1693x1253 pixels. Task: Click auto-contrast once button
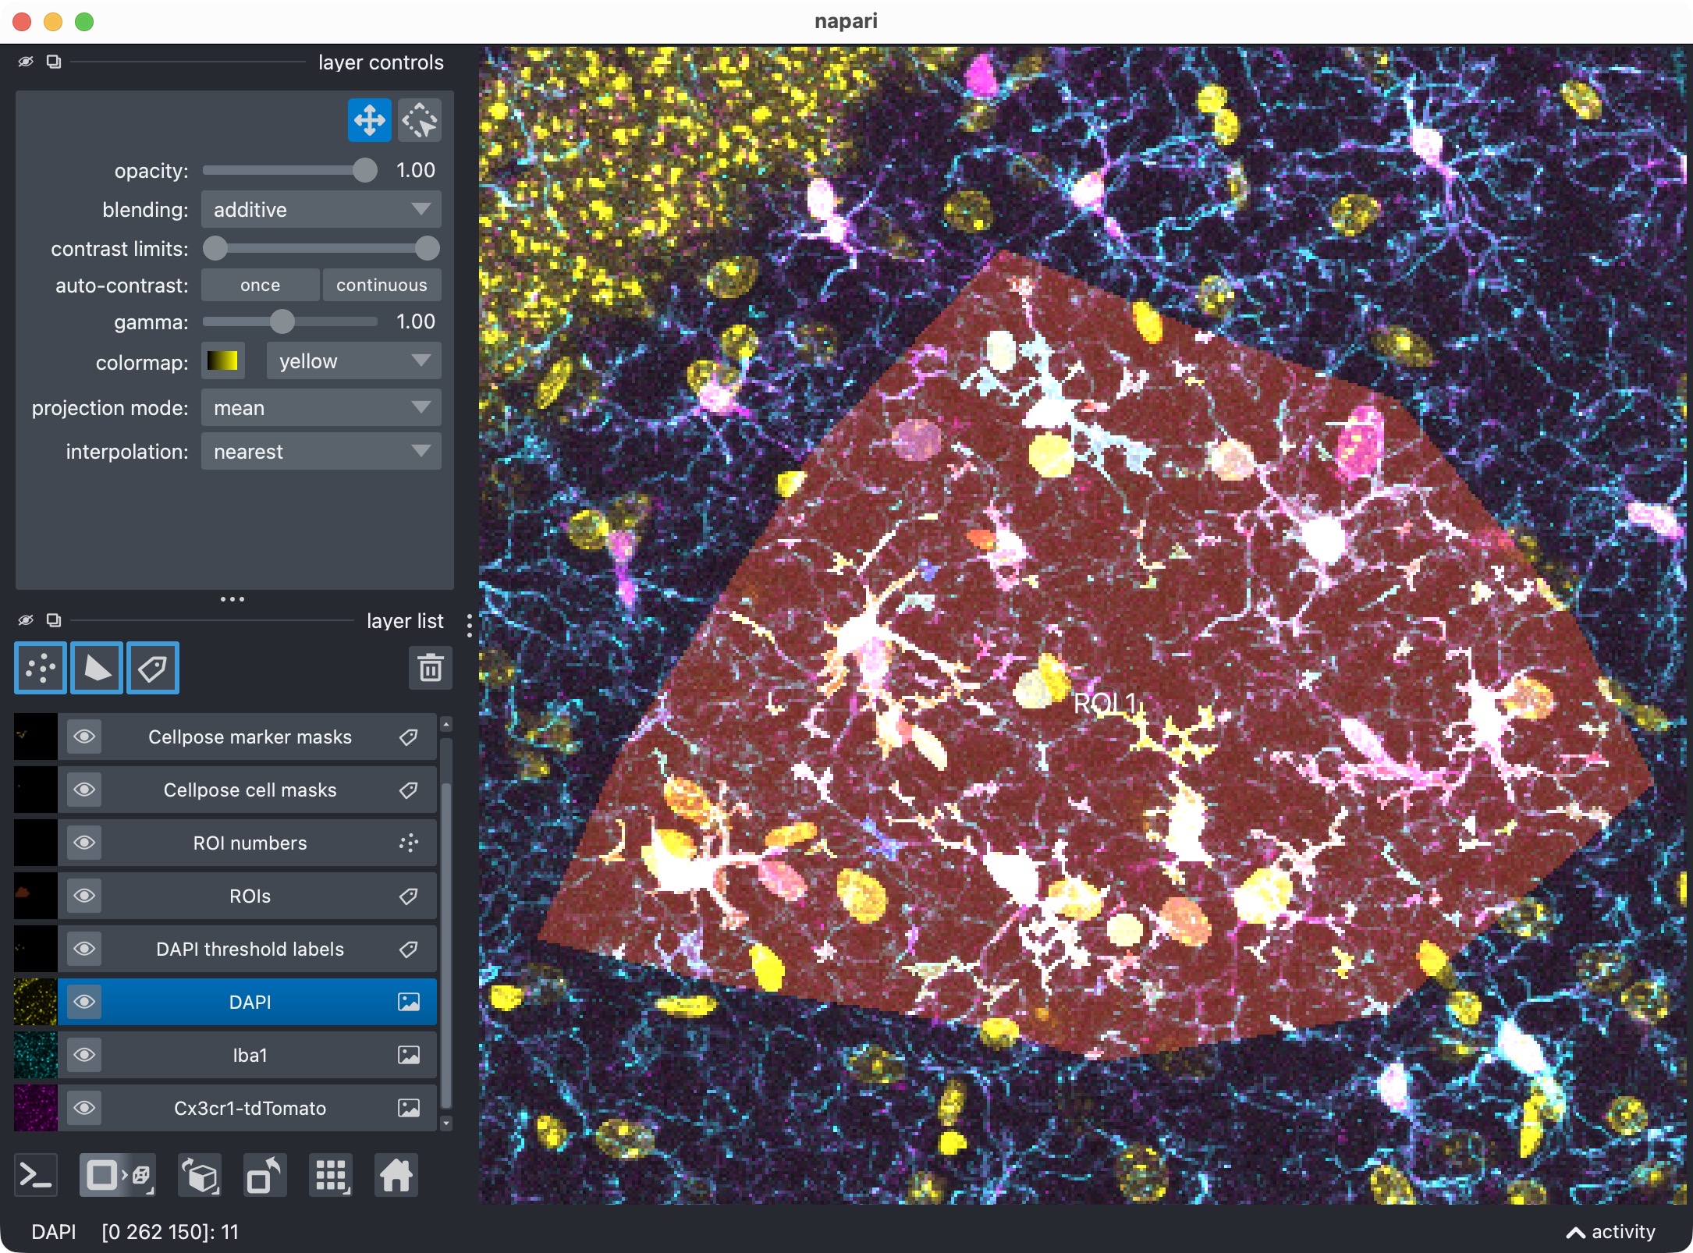coord(260,285)
